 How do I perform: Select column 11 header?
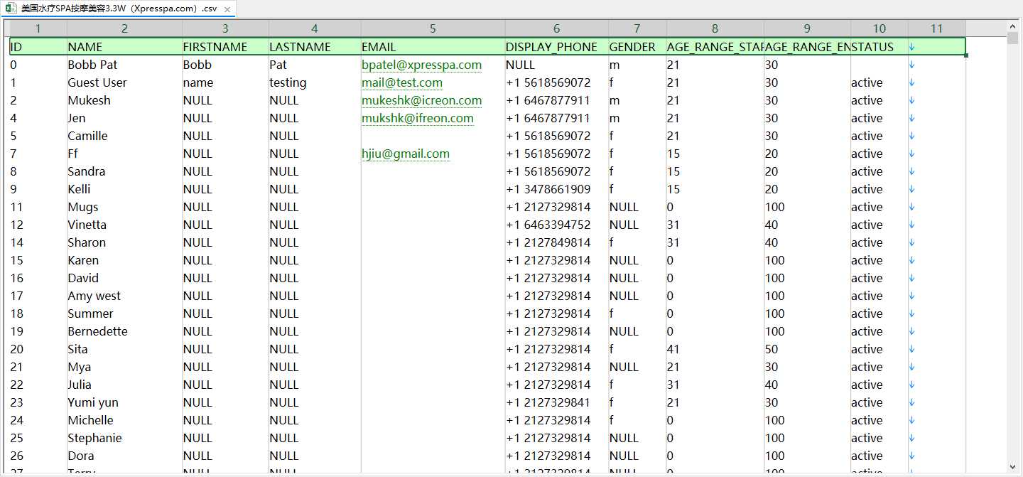936,28
